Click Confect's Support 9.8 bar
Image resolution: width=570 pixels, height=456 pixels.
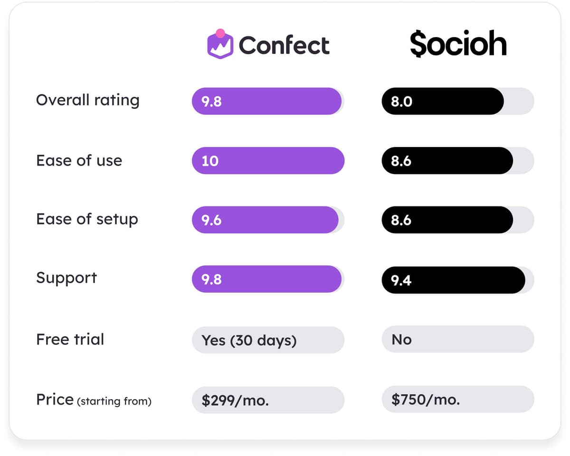click(x=266, y=279)
